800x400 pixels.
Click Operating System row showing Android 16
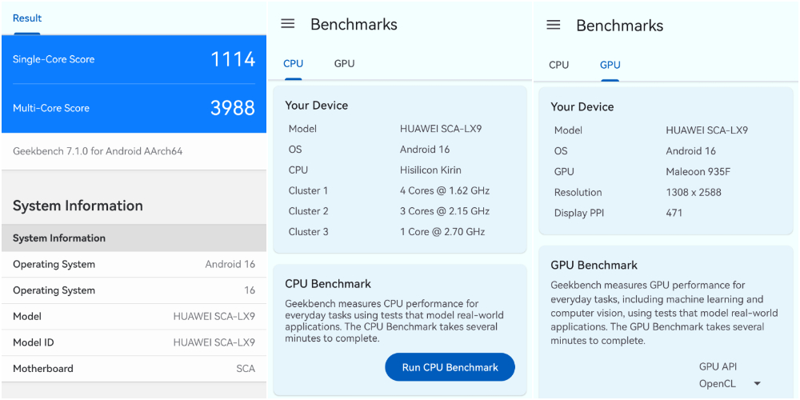134,264
